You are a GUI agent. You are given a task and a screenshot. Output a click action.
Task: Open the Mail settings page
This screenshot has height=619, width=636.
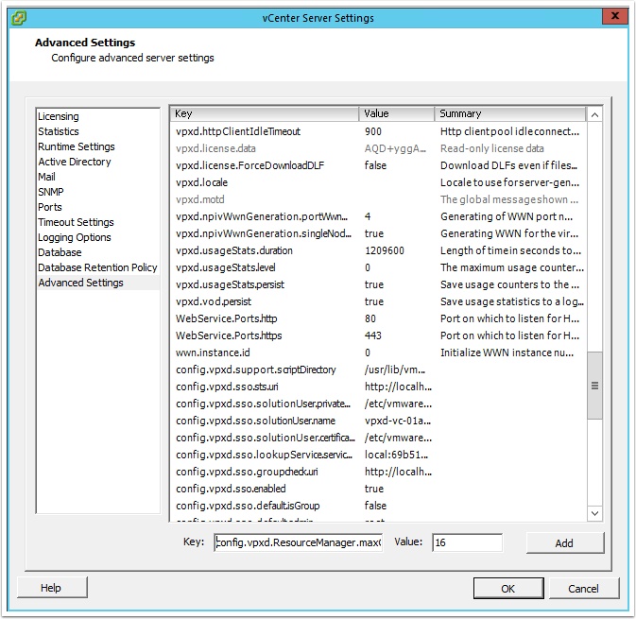[46, 177]
